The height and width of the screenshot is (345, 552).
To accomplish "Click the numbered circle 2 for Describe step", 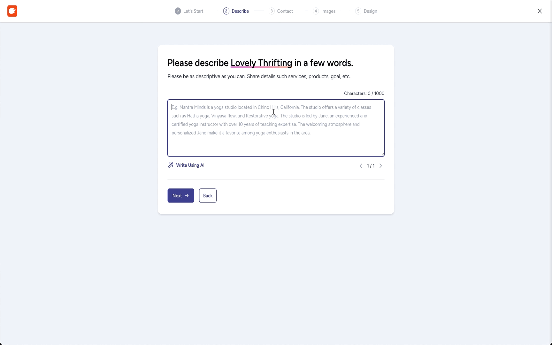I will pos(226,11).
